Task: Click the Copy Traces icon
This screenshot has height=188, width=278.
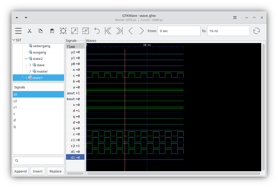Action: (40, 31)
